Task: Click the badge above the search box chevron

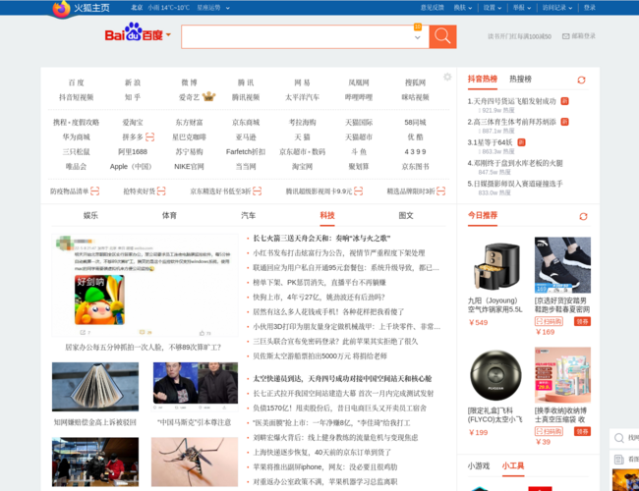Action: point(418,27)
